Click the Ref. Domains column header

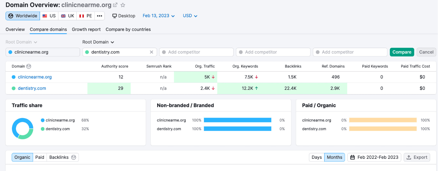pyautogui.click(x=333, y=66)
